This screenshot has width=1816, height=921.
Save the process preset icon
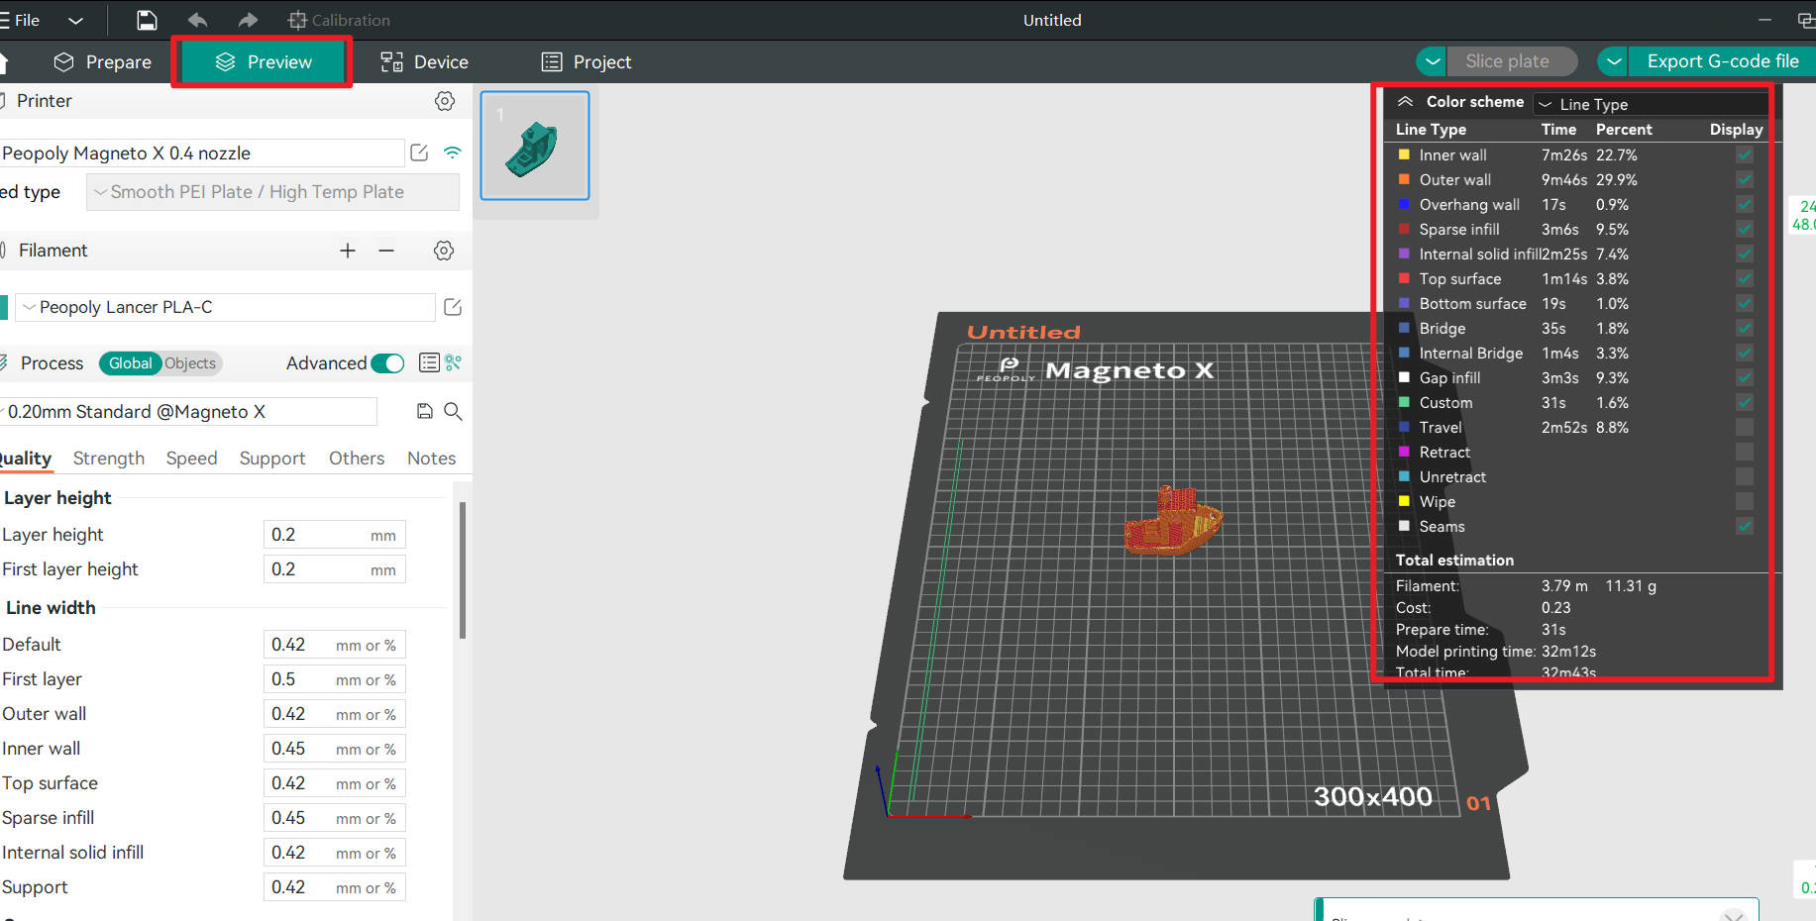click(x=424, y=411)
